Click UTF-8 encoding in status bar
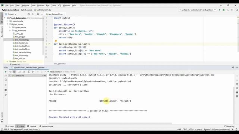 (x=191, y=130)
